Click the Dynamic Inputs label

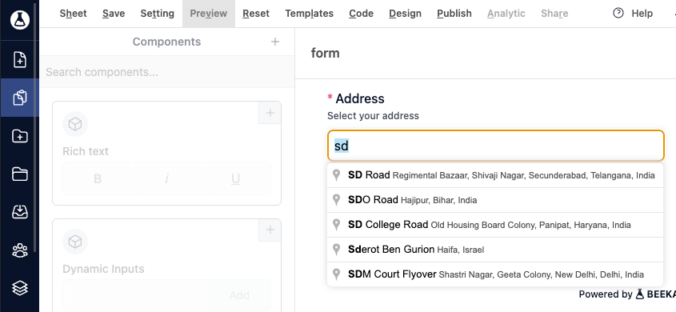tap(103, 269)
